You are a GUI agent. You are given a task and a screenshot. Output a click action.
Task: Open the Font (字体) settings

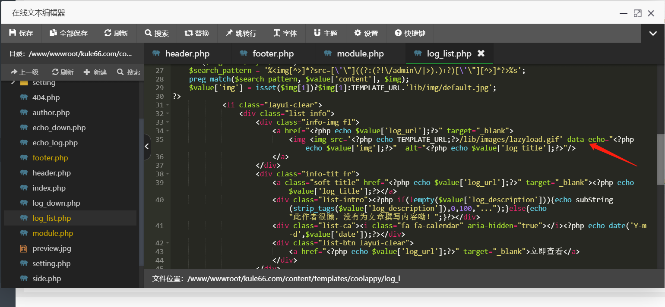[285, 33]
